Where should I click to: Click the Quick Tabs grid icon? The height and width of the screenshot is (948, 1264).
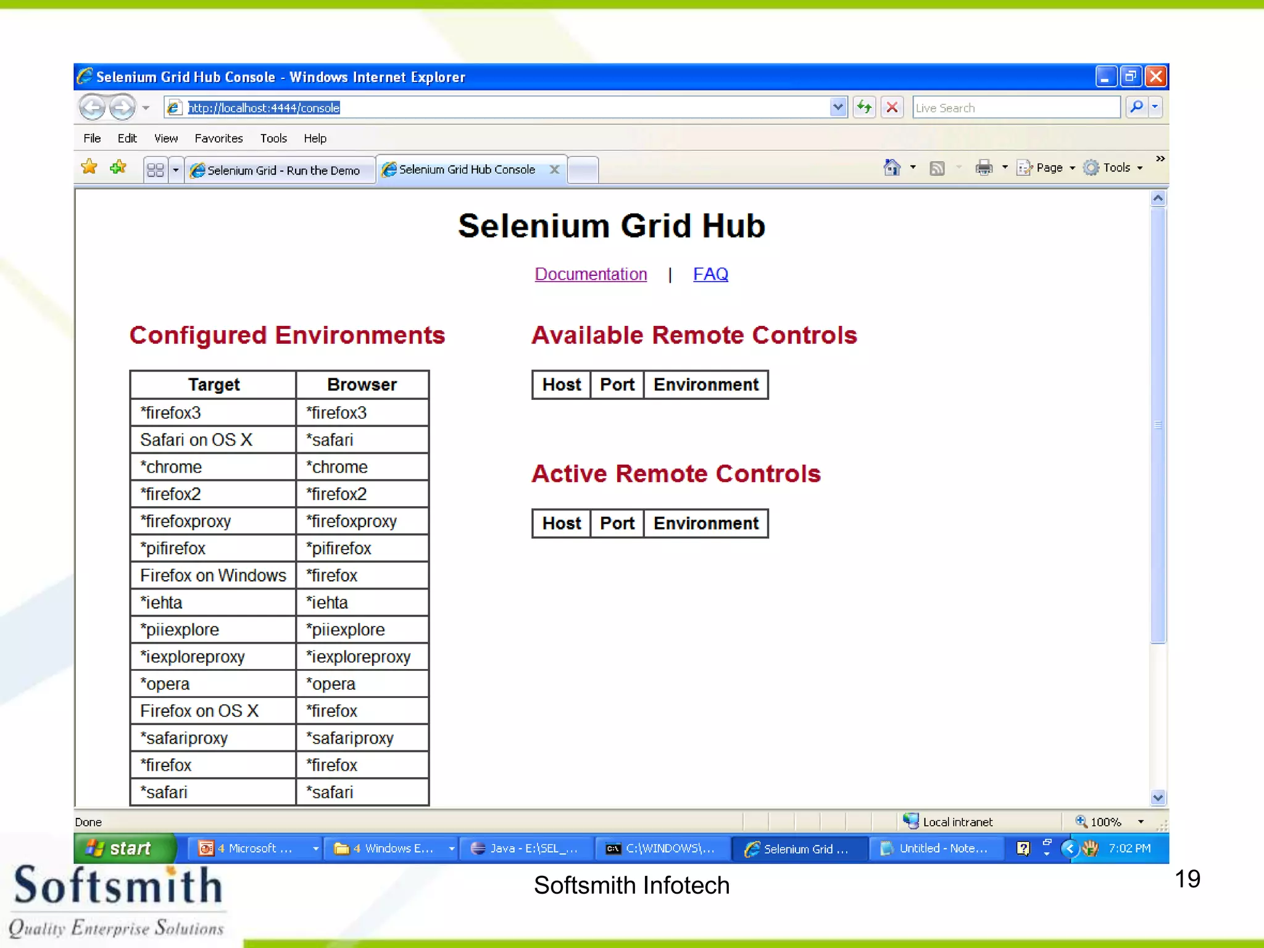tap(156, 169)
